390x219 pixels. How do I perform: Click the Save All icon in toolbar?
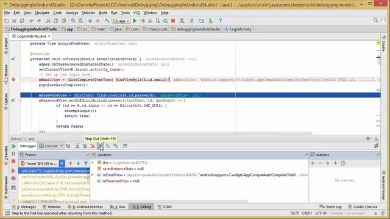14,21
